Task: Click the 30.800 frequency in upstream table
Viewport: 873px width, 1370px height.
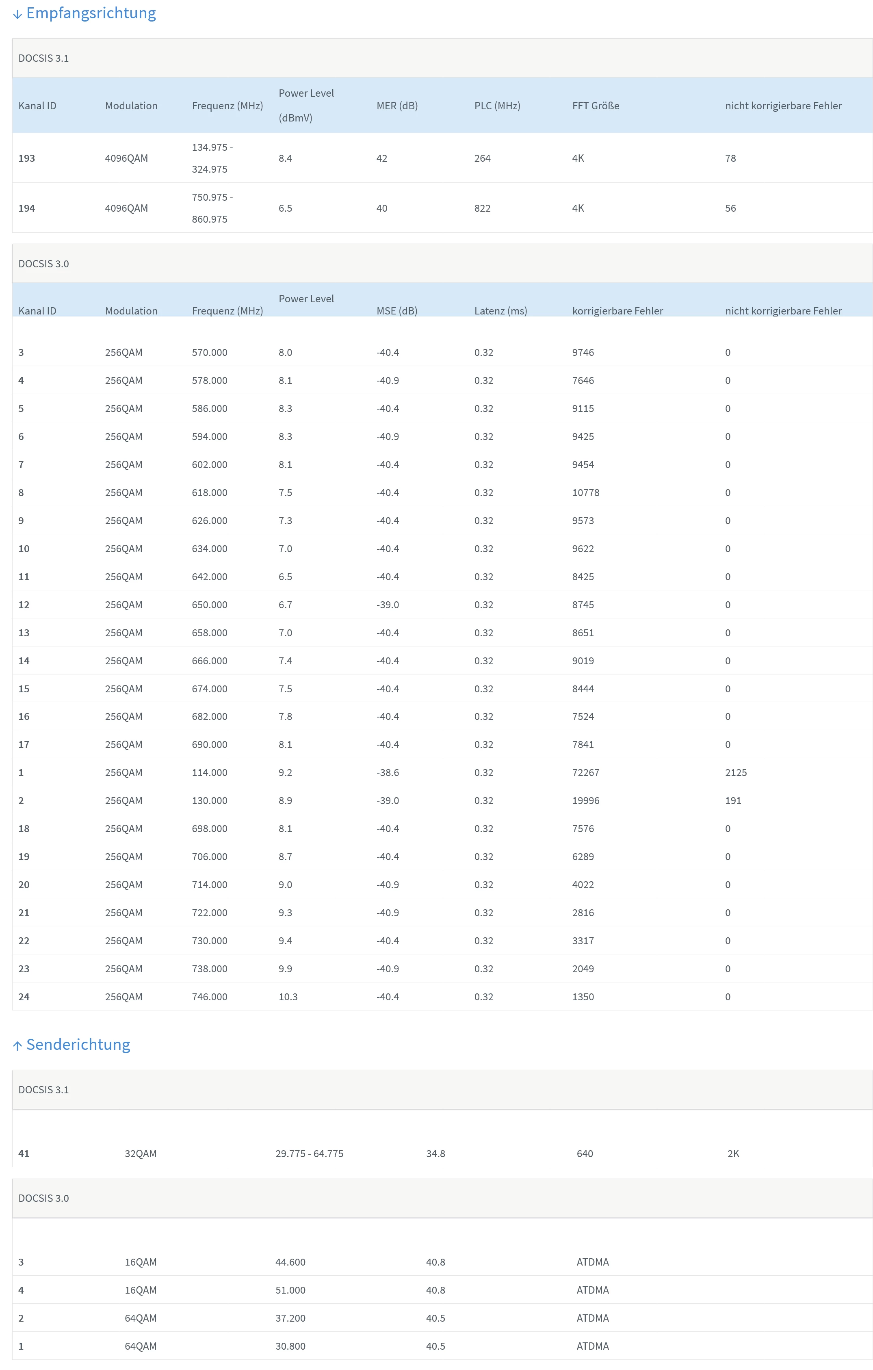Action: [x=290, y=1346]
